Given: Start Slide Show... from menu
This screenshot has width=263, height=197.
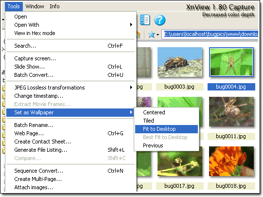Looking at the screenshot, I should coord(70,67).
